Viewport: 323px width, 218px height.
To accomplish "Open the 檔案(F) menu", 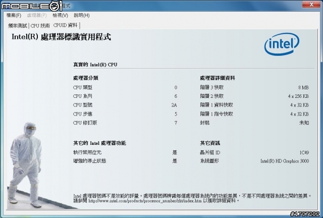I will coord(14,15).
